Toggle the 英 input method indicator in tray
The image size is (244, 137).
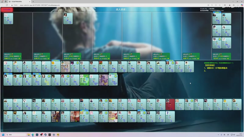pyautogui.click(x=224, y=135)
